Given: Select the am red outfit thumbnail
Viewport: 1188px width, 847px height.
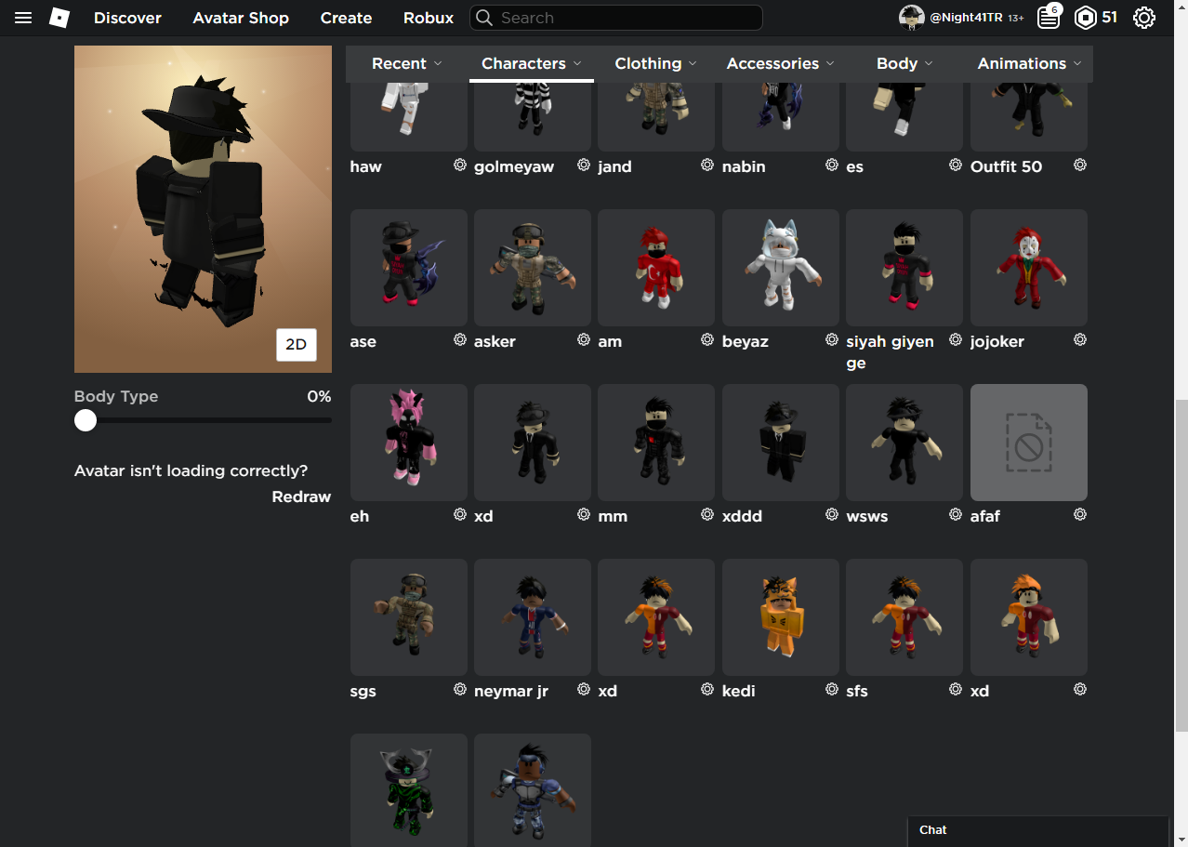Looking at the screenshot, I should coord(656,268).
